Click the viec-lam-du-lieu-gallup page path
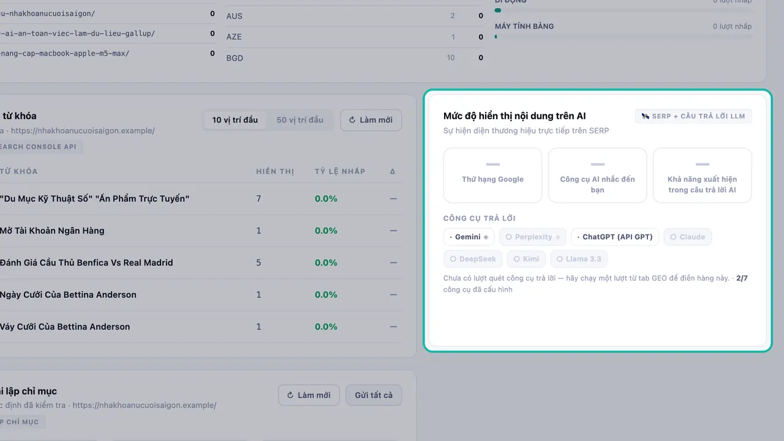This screenshot has height=441, width=784. click(77, 33)
